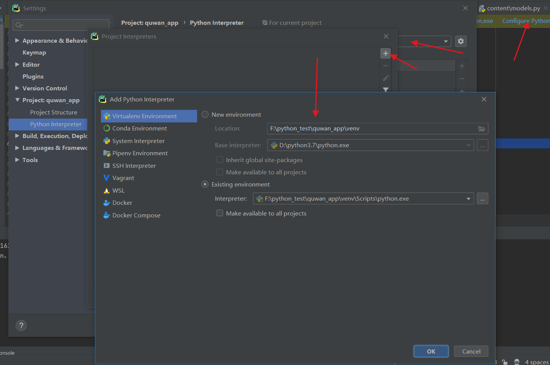550x365 pixels.
Task: Open the Base interpreter dropdown
Action: 370,145
